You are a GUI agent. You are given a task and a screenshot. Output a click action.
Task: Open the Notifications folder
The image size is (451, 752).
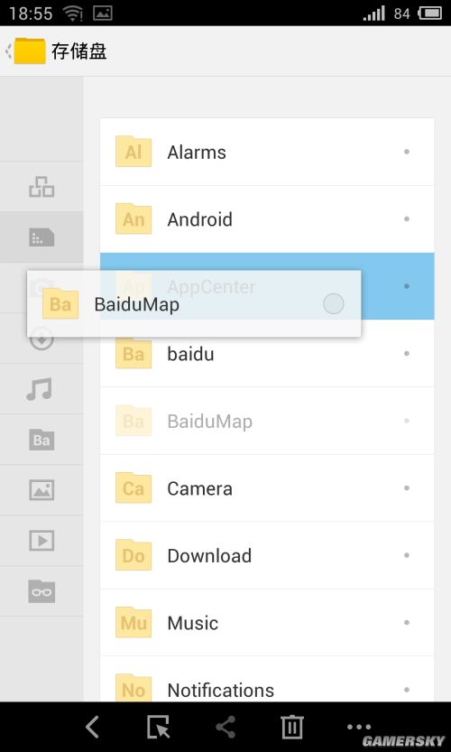pyautogui.click(x=267, y=679)
